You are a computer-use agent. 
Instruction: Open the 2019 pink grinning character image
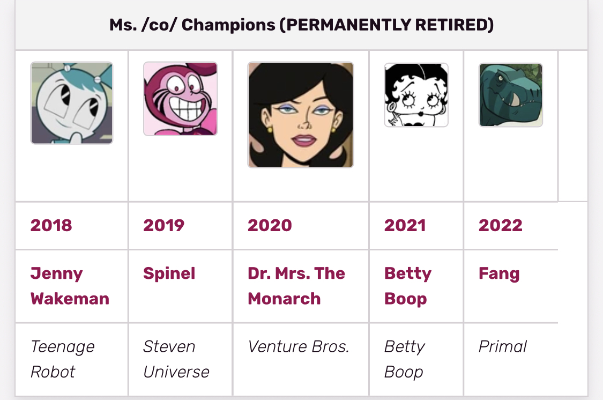180,99
